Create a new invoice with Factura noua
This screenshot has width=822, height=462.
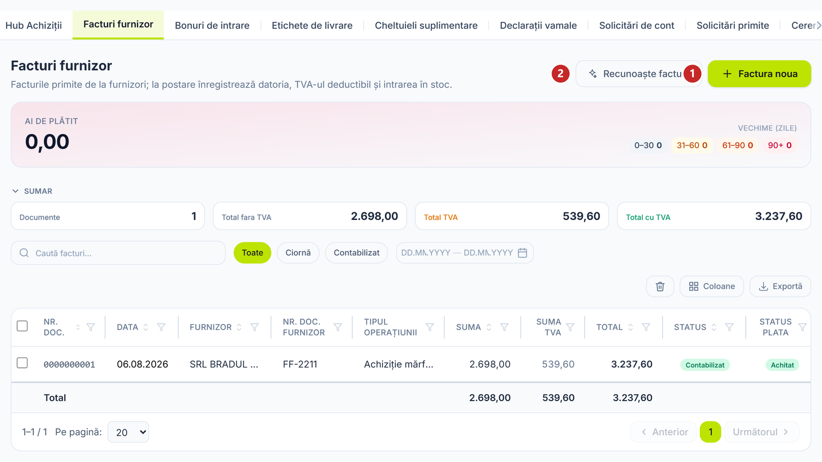click(760, 74)
